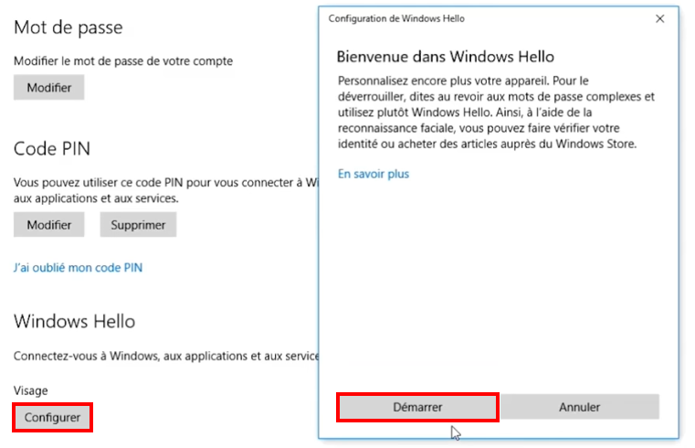This screenshot has width=695, height=448.
Task: Click the Bienvenue dans Windows Hello heading
Action: [446, 57]
